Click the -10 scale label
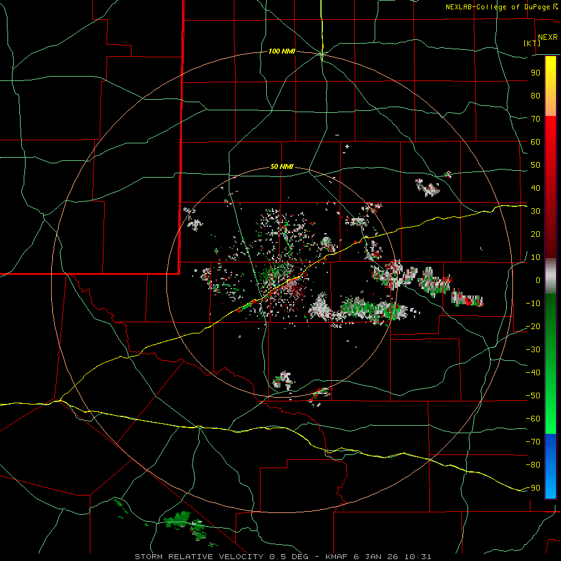Screen dimensions: 561x561 533,304
